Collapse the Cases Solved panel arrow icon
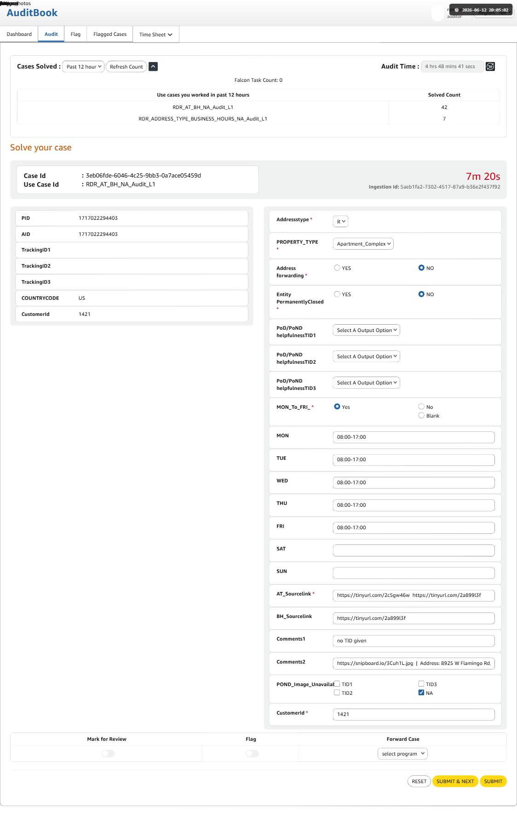The height and width of the screenshot is (813, 517). click(154, 67)
